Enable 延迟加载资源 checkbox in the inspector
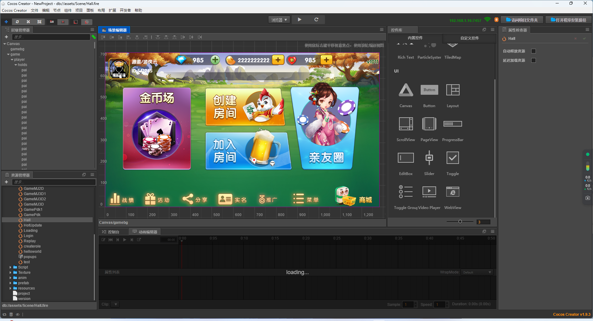This screenshot has width=593, height=321. click(x=534, y=60)
